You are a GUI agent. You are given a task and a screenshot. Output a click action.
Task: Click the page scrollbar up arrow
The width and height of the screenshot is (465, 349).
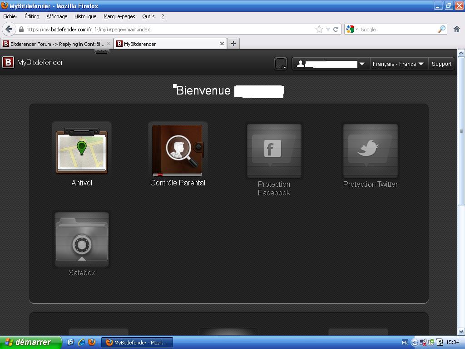(x=461, y=53)
